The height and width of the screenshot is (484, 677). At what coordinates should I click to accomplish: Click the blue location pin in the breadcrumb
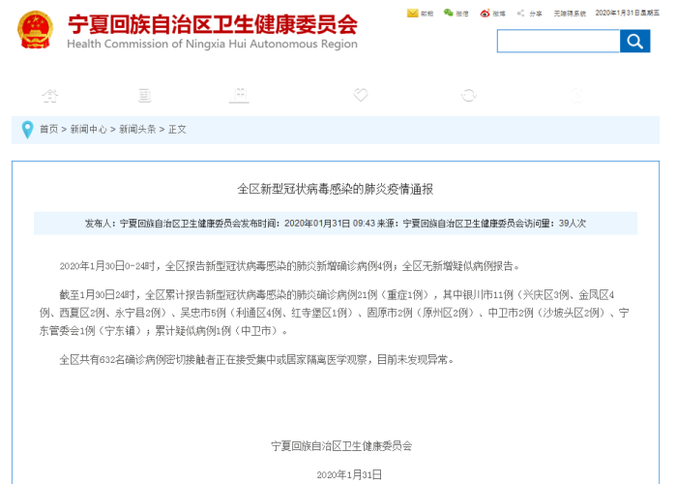point(27,130)
